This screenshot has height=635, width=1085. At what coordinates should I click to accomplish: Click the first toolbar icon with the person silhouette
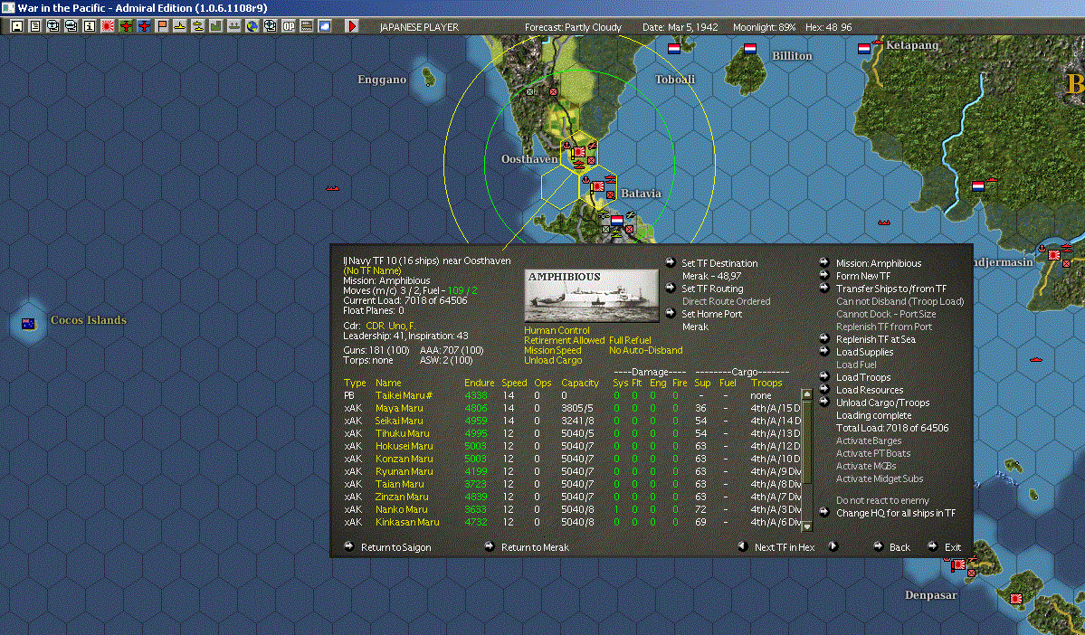point(16,26)
